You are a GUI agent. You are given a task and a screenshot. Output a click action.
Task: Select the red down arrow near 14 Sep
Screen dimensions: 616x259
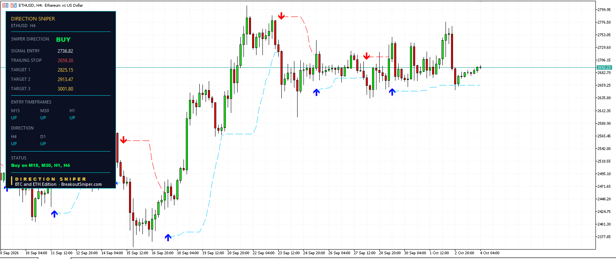(x=123, y=140)
